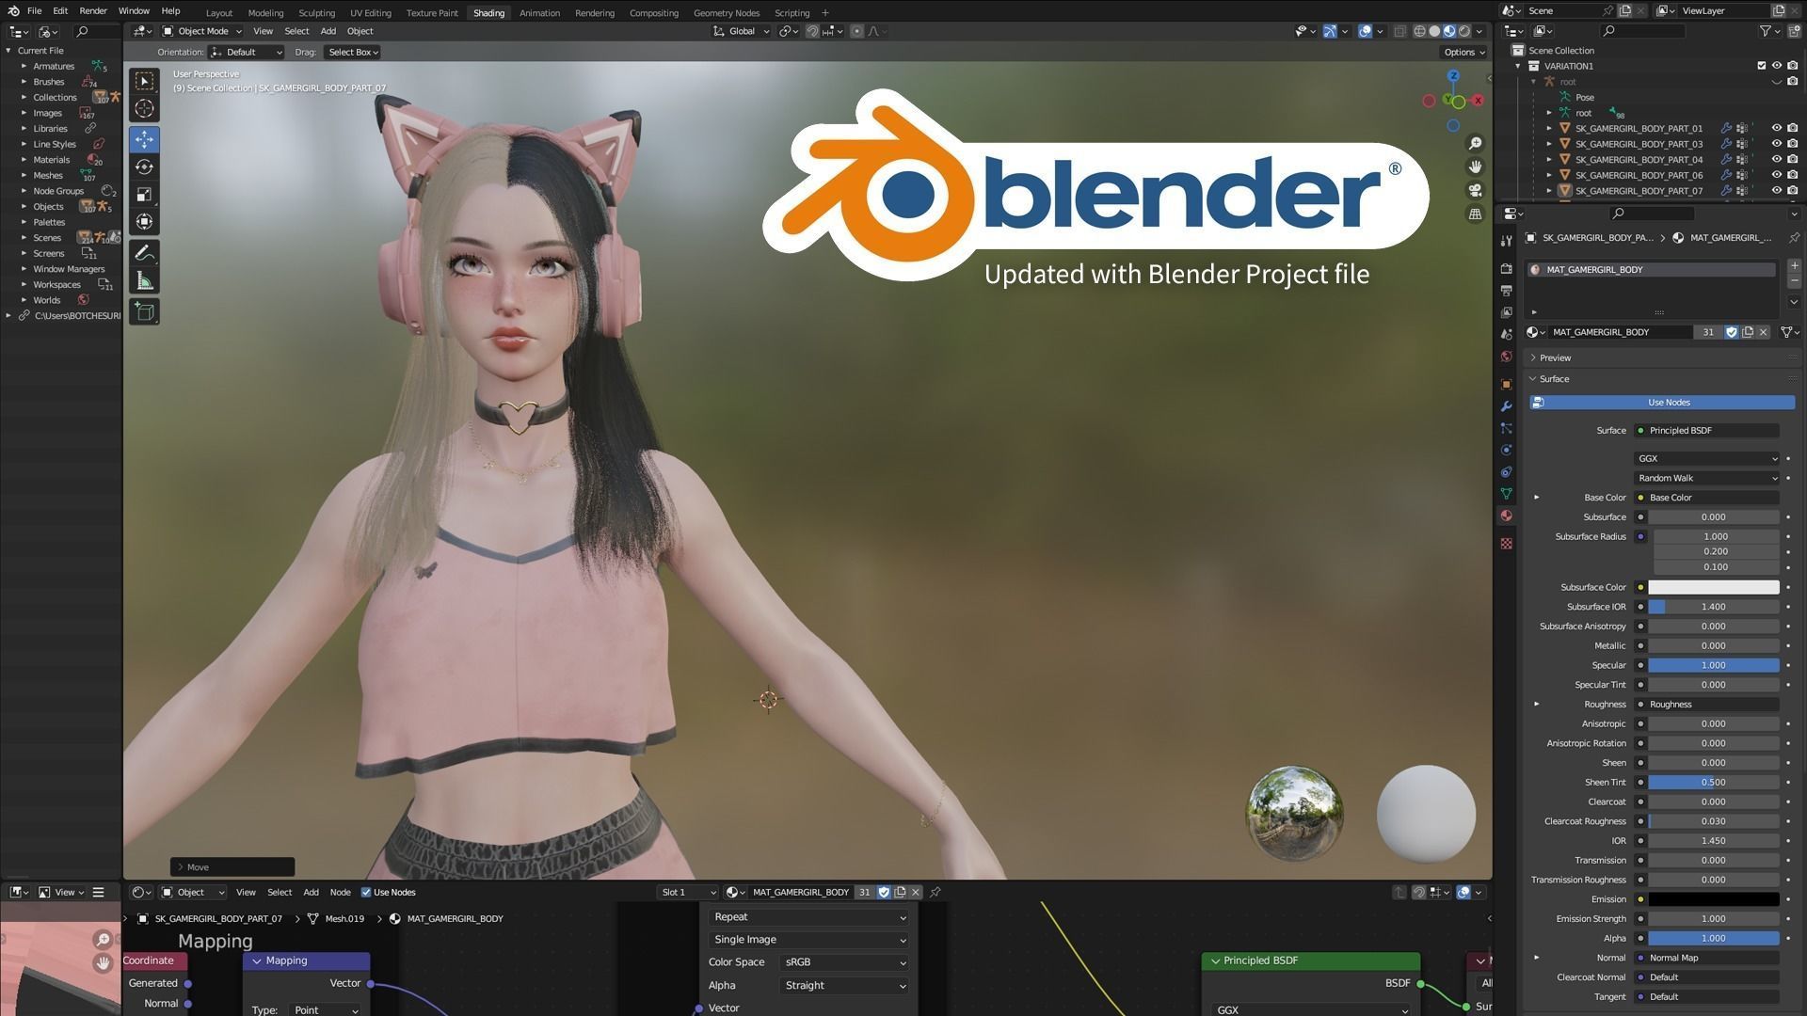Open the Window menu
Screen dimensions: 1807x1016
point(134,10)
